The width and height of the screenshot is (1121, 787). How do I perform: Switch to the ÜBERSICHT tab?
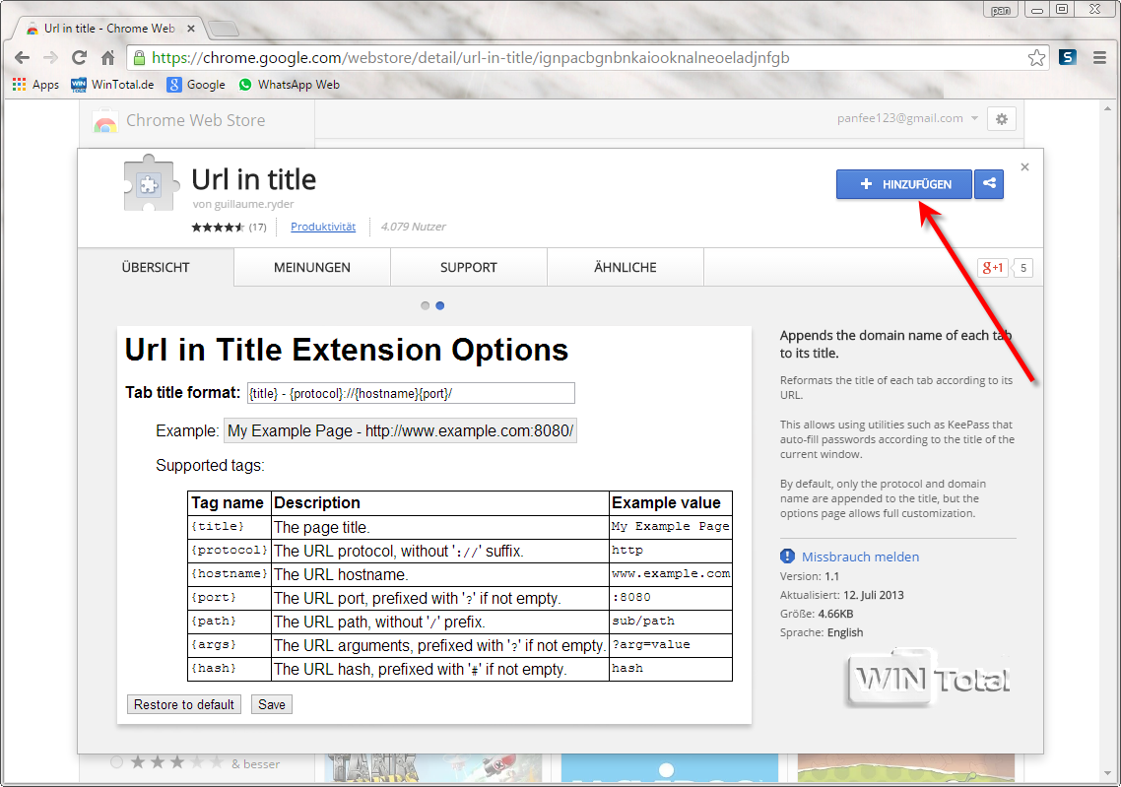click(156, 267)
